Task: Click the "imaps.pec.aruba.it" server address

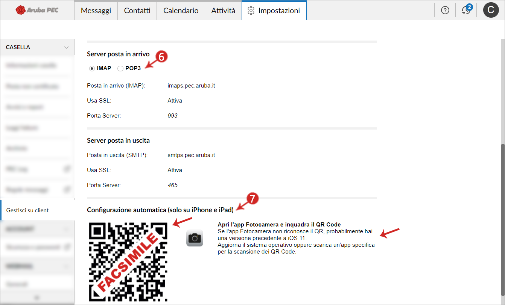Action: [191, 86]
